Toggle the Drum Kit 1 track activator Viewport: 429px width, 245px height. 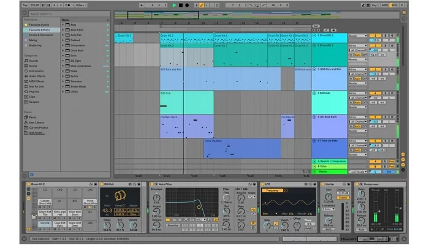pos(375,36)
